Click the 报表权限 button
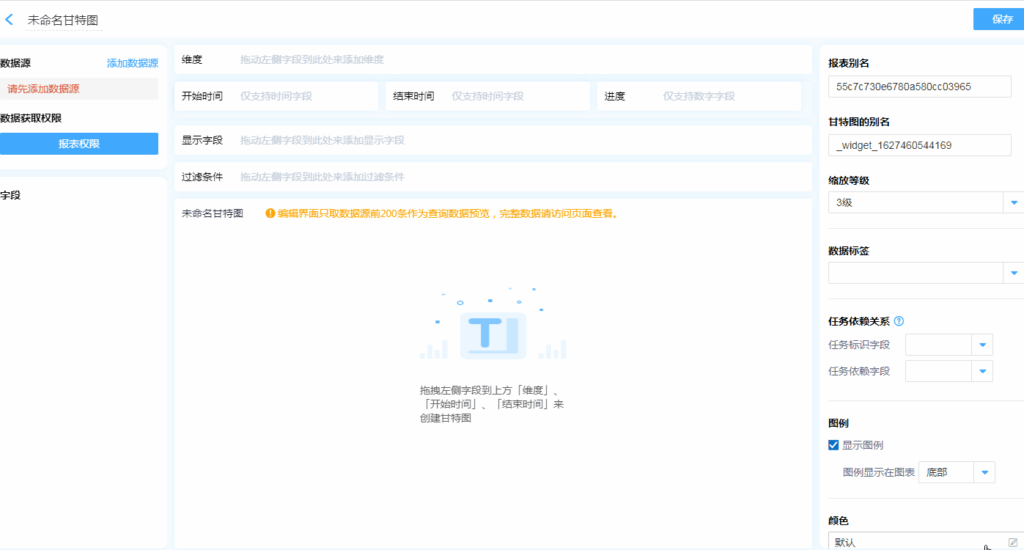This screenshot has height=550, width=1024. click(79, 144)
